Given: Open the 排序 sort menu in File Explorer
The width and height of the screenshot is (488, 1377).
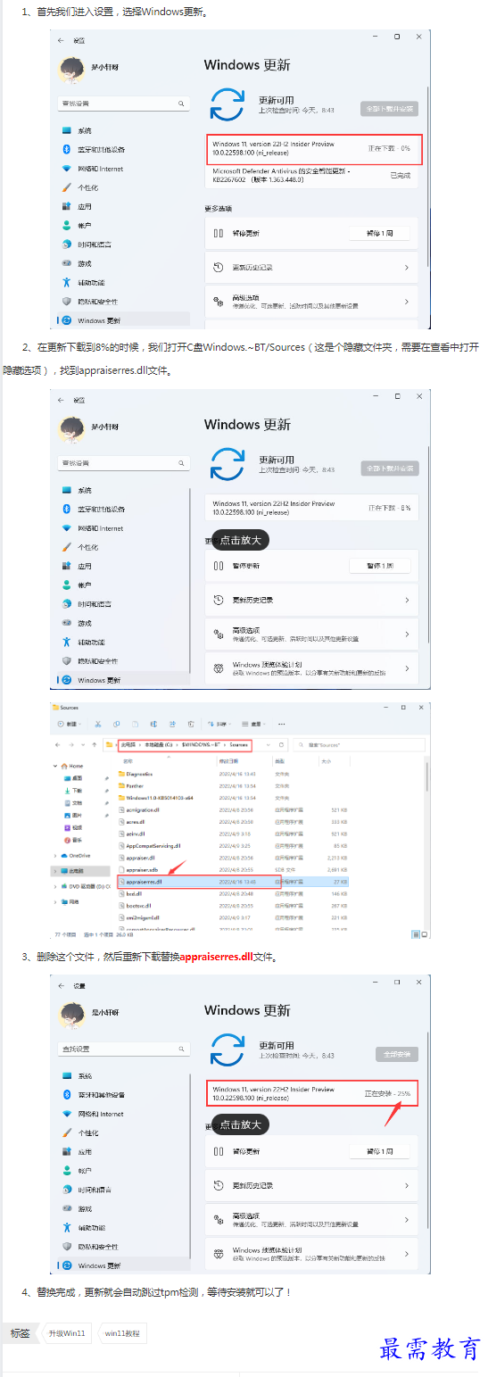Looking at the screenshot, I should 219,725.
